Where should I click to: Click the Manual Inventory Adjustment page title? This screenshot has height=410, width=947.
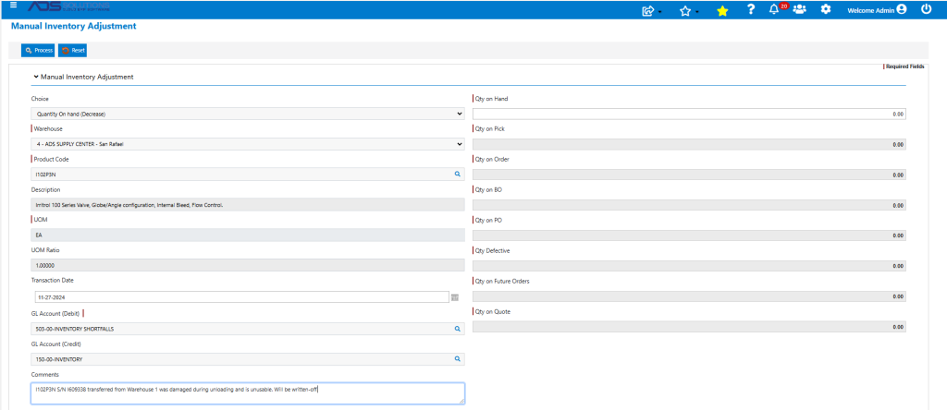[x=74, y=27]
